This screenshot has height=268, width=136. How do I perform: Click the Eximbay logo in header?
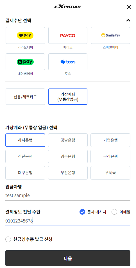[68, 7]
